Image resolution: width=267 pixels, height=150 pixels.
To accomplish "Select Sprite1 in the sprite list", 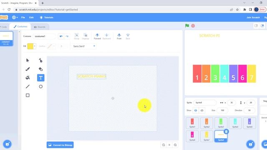I will 192,123.
